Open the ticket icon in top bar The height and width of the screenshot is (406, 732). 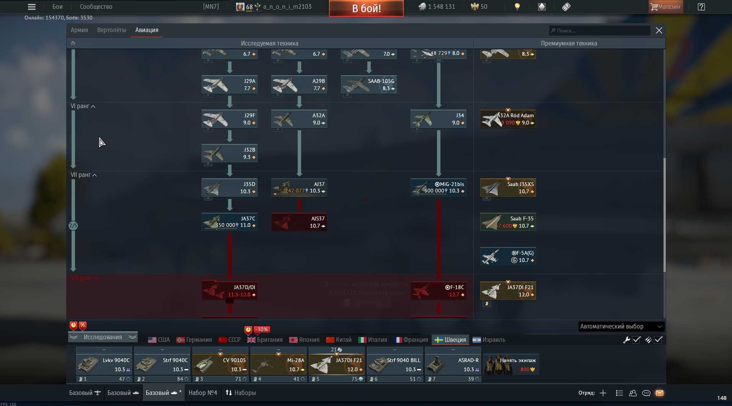[x=566, y=6]
